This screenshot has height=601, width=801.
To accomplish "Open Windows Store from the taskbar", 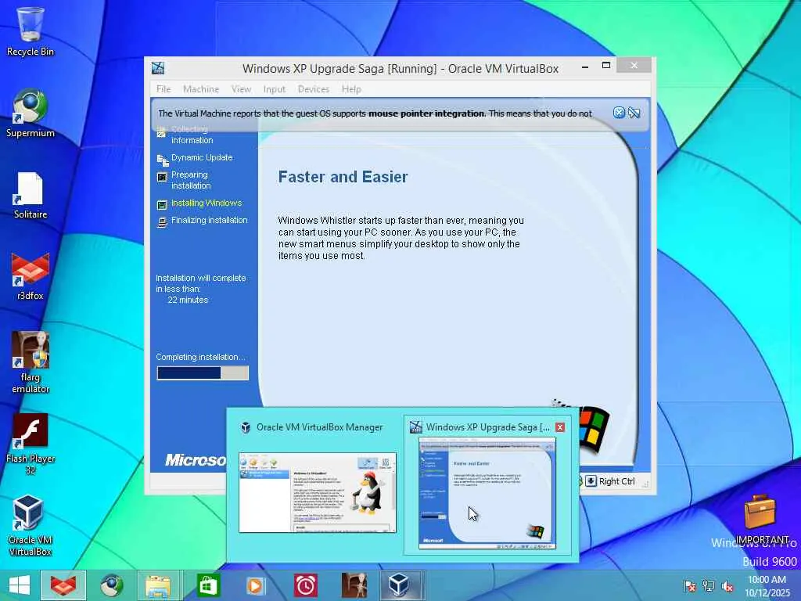I will pyautogui.click(x=208, y=585).
